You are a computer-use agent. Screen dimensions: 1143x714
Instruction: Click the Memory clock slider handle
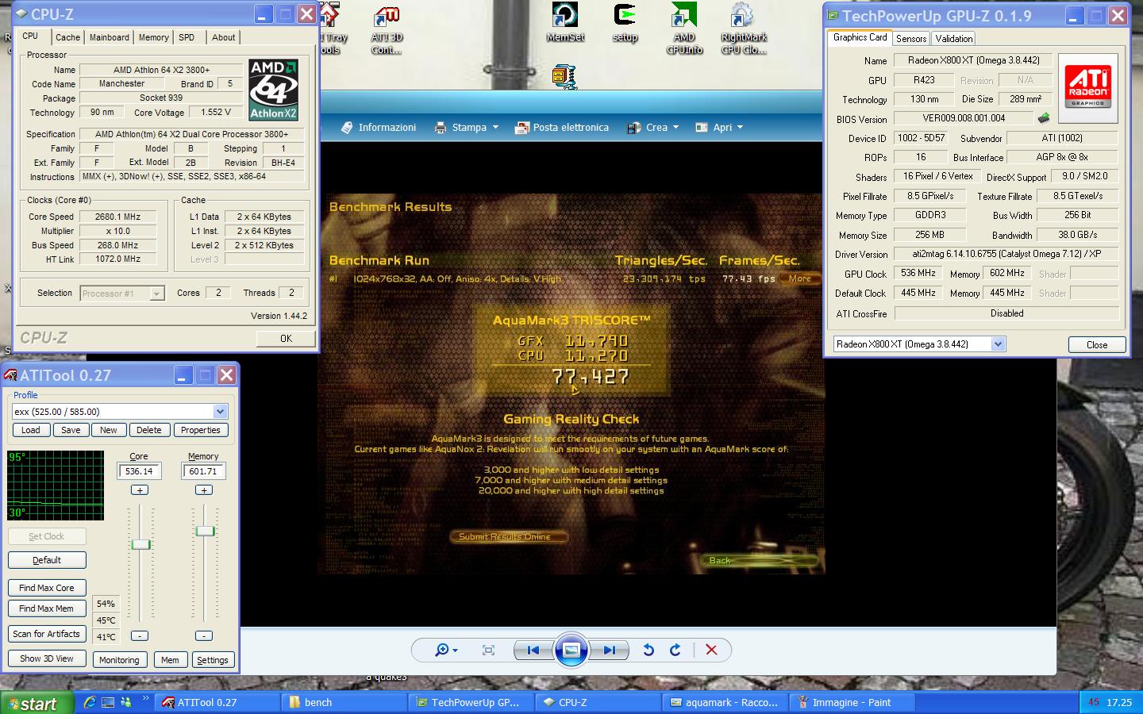[x=205, y=531]
